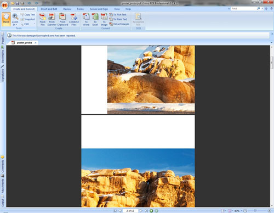This screenshot has width=274, height=213.
Task: Choose the Snapshot tool
Action: point(27,19)
